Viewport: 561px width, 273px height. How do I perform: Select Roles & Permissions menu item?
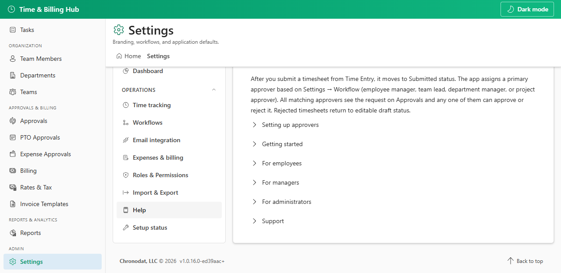click(x=169, y=175)
